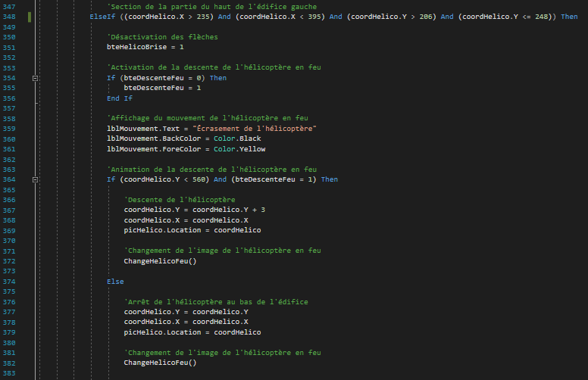Click line number 364 in the gutter
This screenshot has height=380, width=588.
[x=9, y=179]
